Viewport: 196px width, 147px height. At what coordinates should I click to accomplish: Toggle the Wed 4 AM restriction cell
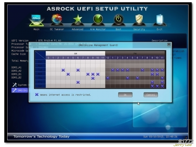tap(68, 74)
